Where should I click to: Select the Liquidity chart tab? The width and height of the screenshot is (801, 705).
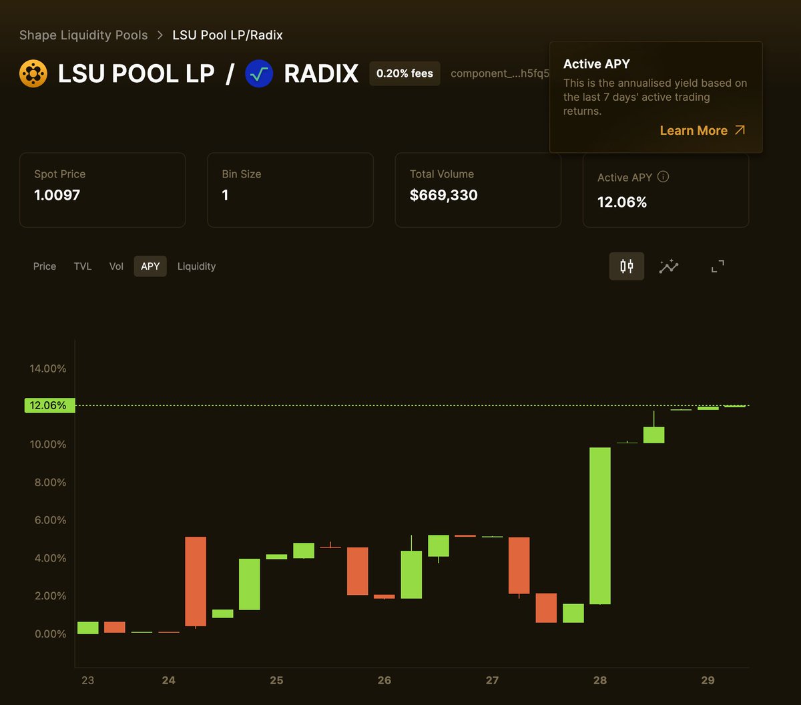point(196,266)
